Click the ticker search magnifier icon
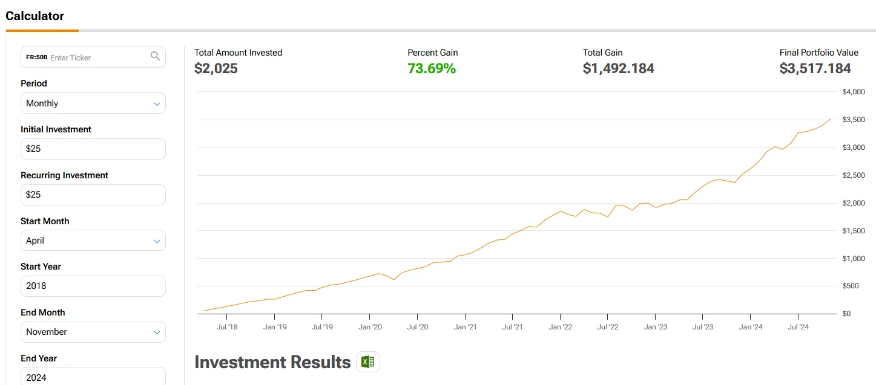This screenshot has width=876, height=385. (x=155, y=56)
